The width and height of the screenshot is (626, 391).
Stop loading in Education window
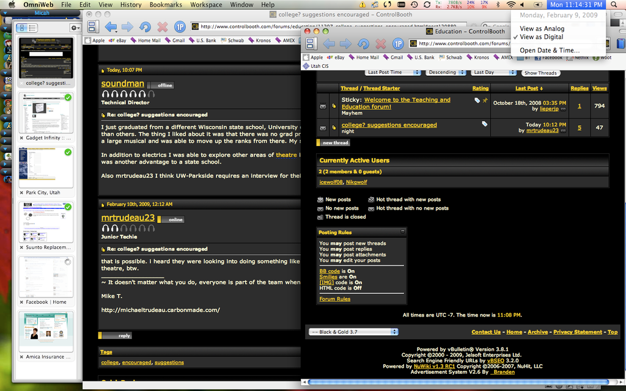(381, 43)
